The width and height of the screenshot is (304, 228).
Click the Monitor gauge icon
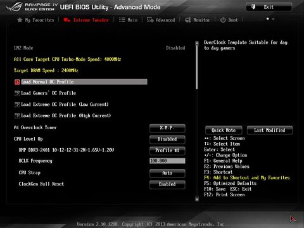188,20
